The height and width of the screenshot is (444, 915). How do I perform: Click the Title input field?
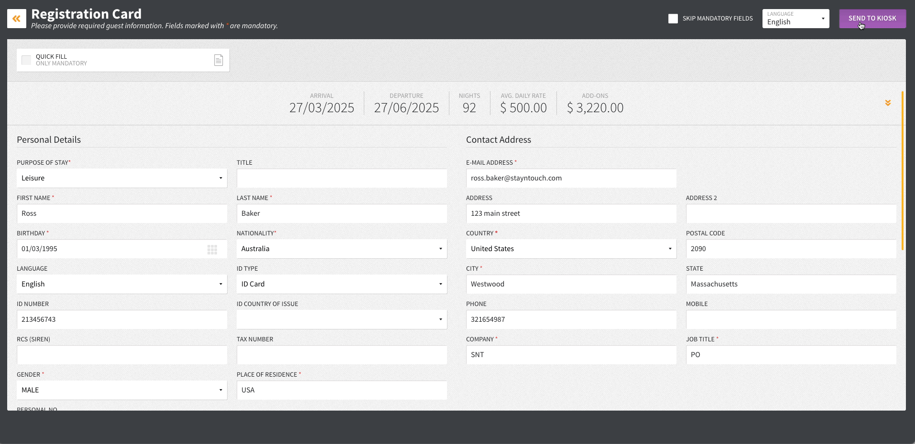342,178
